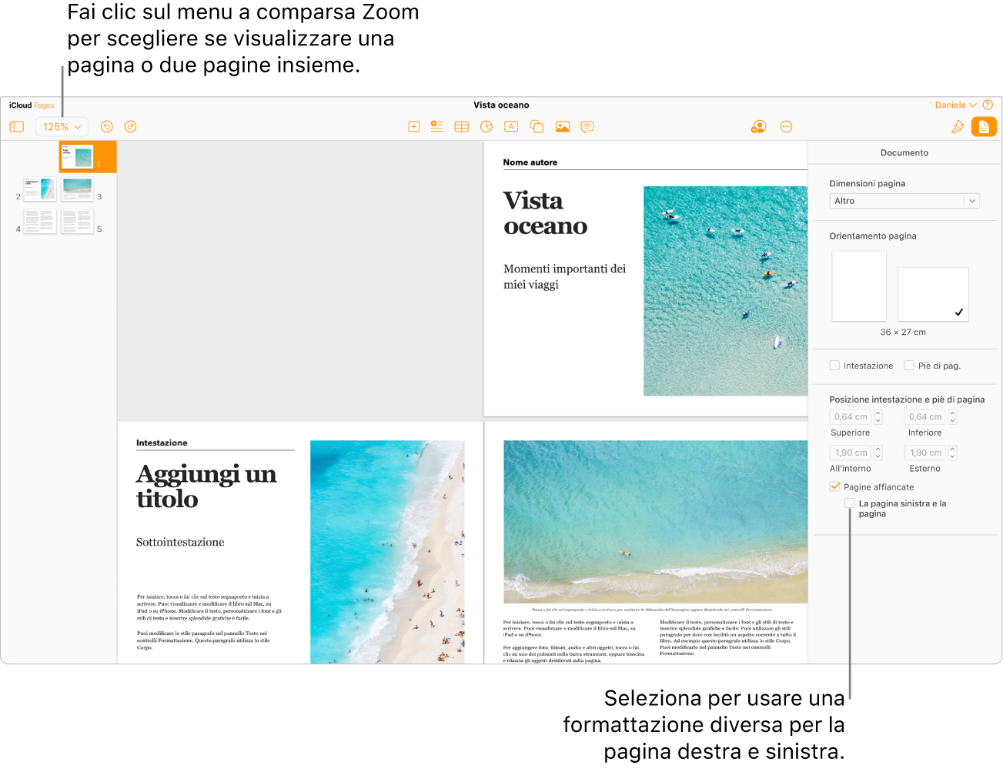1003x772 pixels.
Task: Adjust the Esterno value stepper
Action: [952, 453]
